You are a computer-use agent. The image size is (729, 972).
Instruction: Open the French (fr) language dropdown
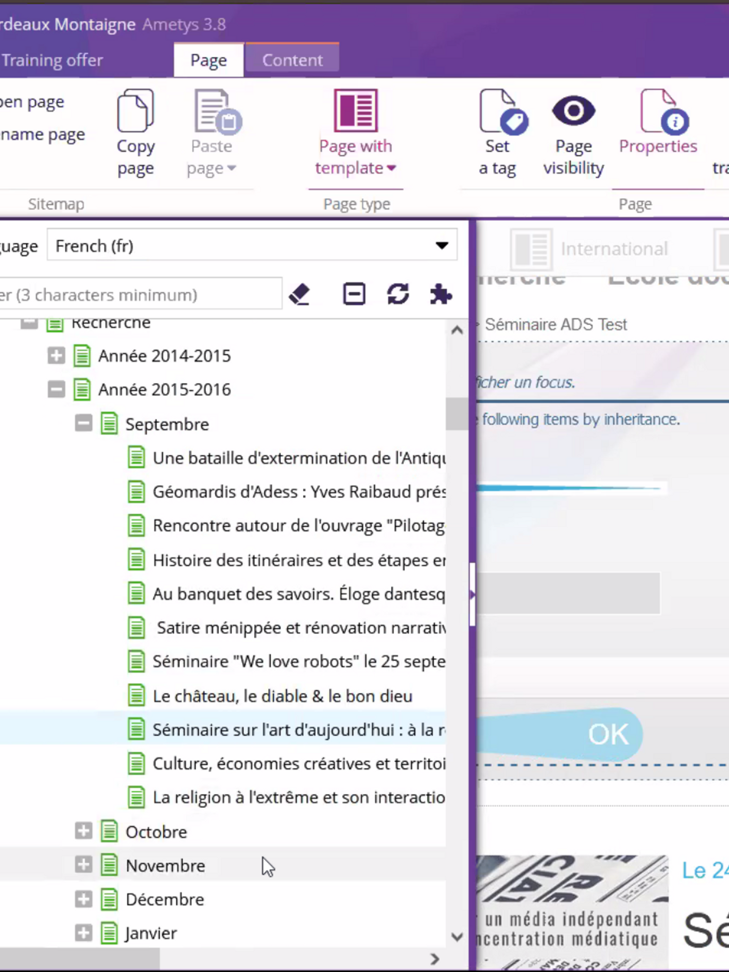[x=442, y=245]
